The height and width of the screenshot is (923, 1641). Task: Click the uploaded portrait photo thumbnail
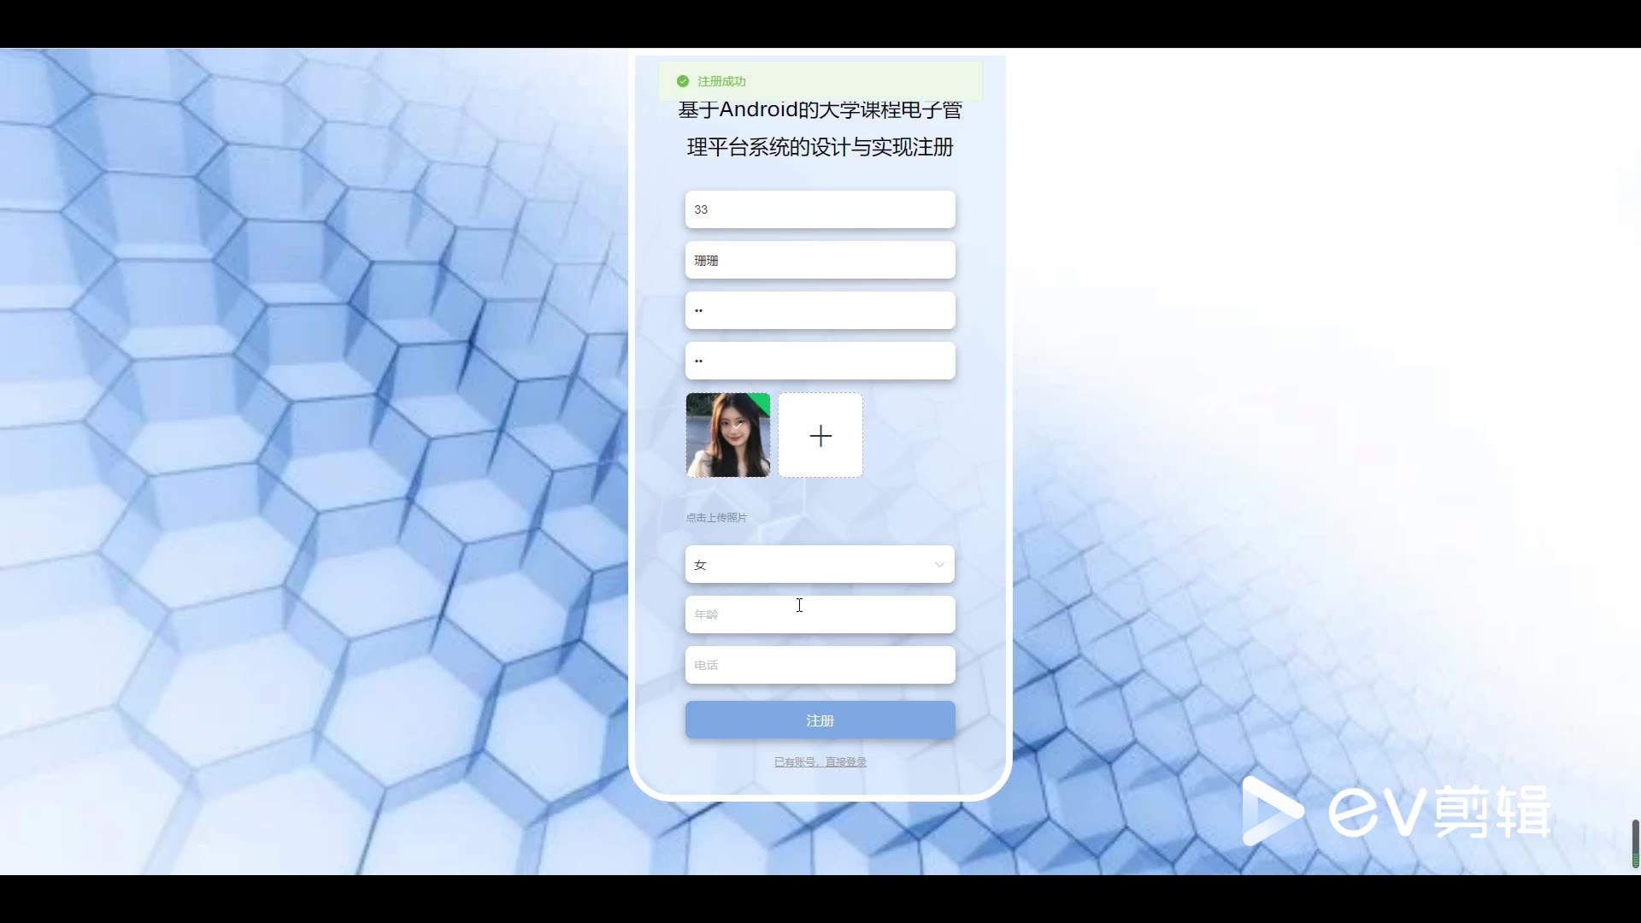[x=728, y=435]
